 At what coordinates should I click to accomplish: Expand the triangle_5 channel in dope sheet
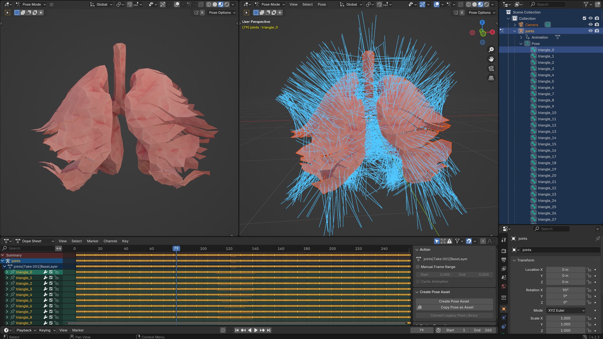coord(7,300)
